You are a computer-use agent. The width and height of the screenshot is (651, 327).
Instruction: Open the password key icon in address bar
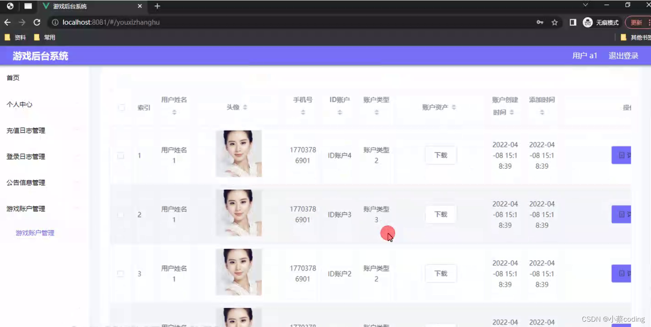pyautogui.click(x=540, y=22)
